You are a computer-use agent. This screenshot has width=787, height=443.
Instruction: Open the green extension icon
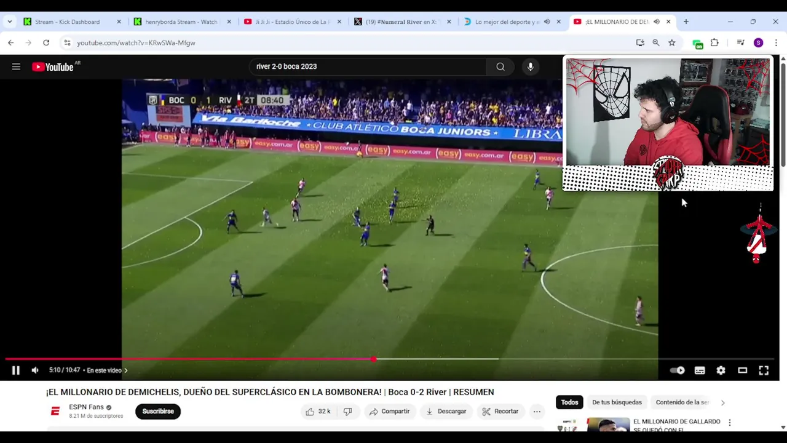click(x=697, y=43)
